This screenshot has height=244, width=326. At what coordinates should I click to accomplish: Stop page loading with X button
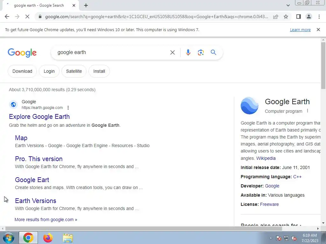27,17
